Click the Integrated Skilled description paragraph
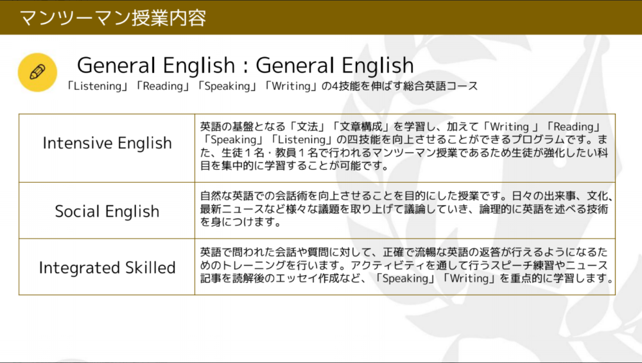 406,265
